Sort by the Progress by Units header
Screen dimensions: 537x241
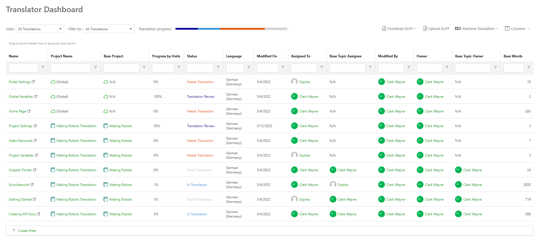(x=166, y=56)
